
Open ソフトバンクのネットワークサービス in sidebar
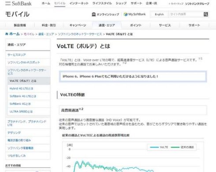(x=28, y=72)
